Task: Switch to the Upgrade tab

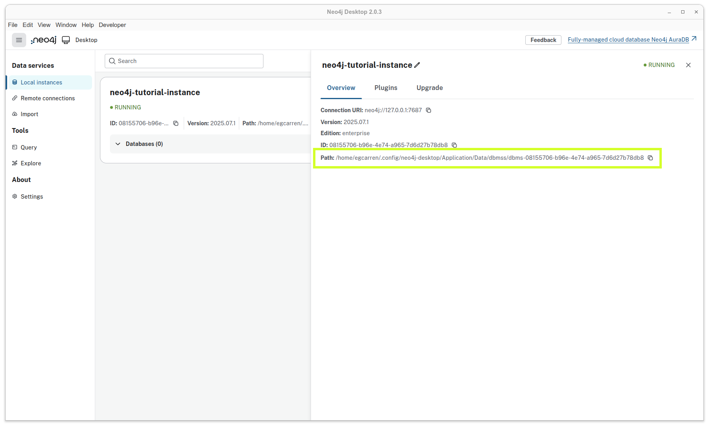Action: 429,88
